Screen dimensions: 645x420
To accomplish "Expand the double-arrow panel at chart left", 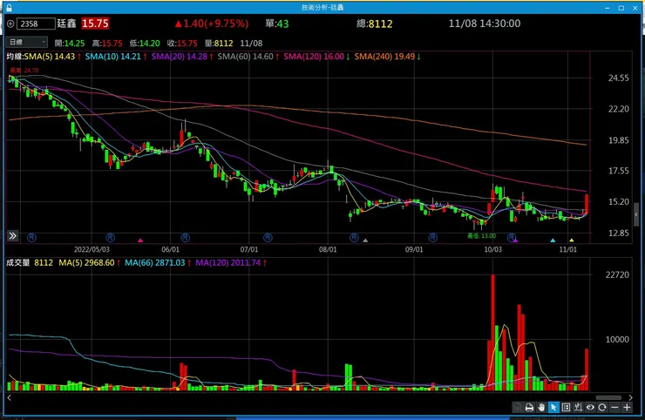I will [x=13, y=236].
